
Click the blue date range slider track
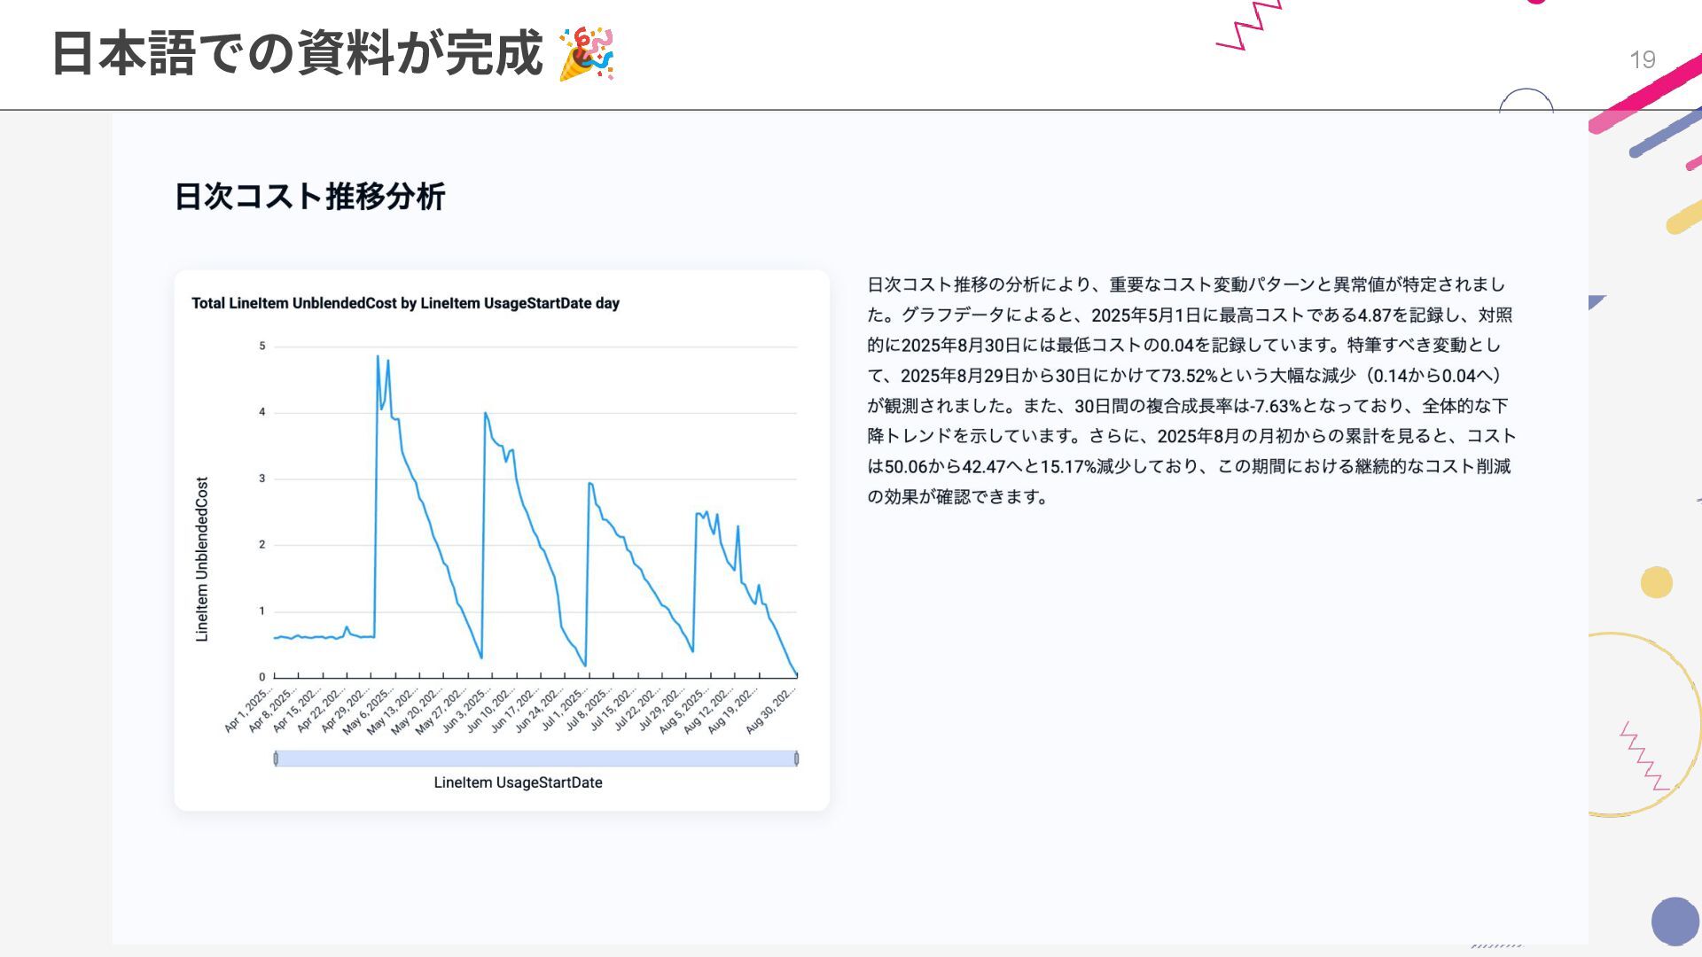coord(535,759)
